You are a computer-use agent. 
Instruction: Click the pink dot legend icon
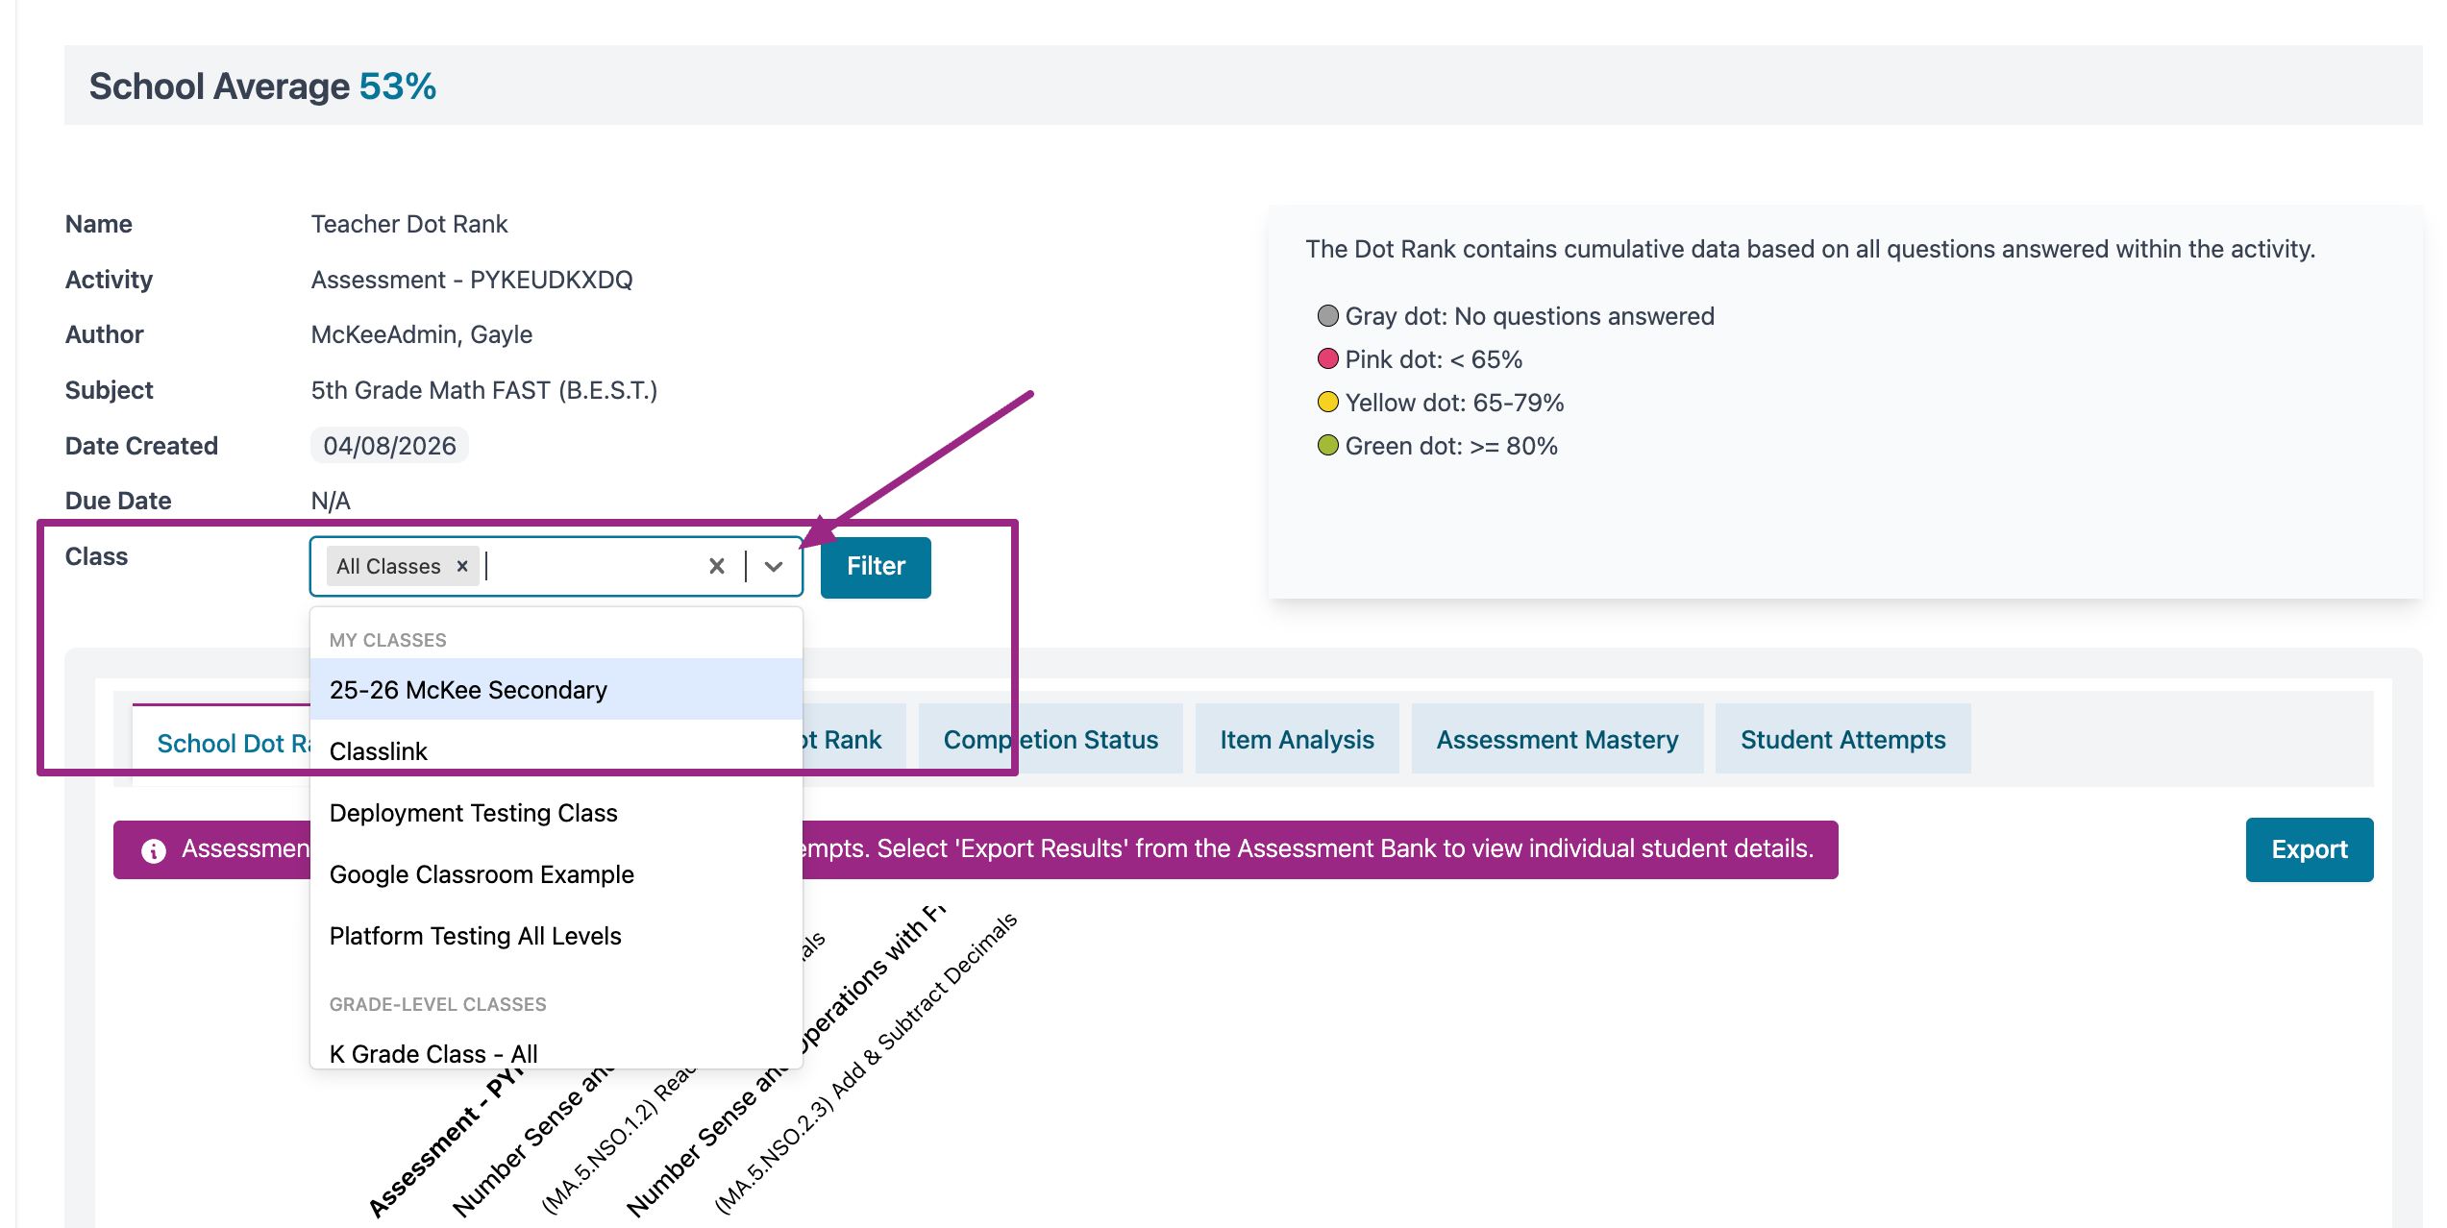[1327, 359]
